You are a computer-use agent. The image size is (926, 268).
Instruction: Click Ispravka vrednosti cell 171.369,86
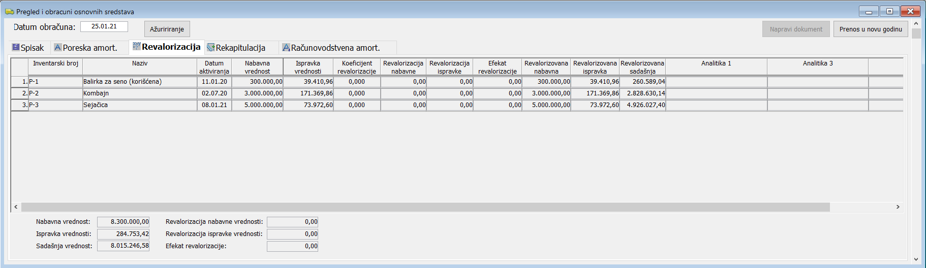[308, 93]
